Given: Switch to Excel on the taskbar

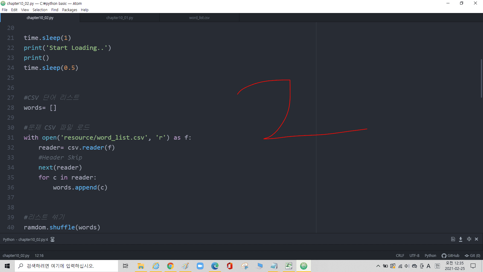Looking at the screenshot, I should (x=289, y=266).
